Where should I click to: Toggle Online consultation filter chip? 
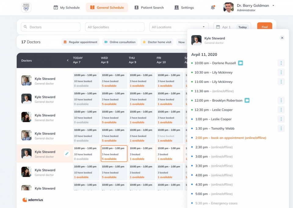(120, 42)
